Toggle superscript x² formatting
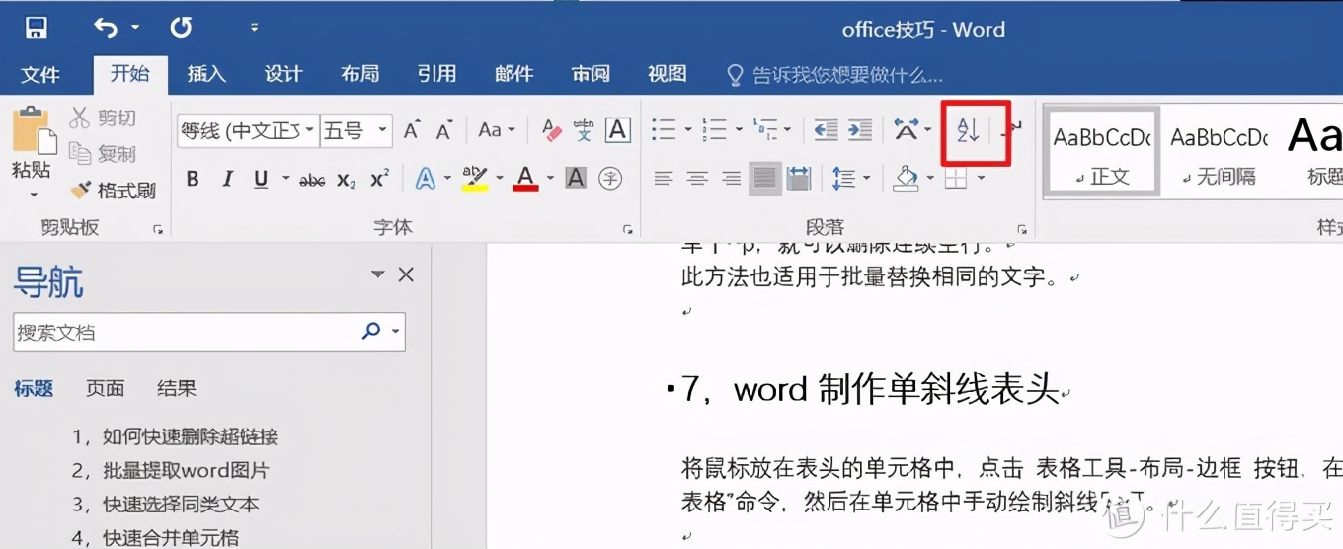 (379, 179)
